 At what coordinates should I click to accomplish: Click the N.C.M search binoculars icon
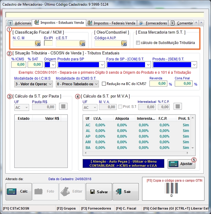click(38, 43)
